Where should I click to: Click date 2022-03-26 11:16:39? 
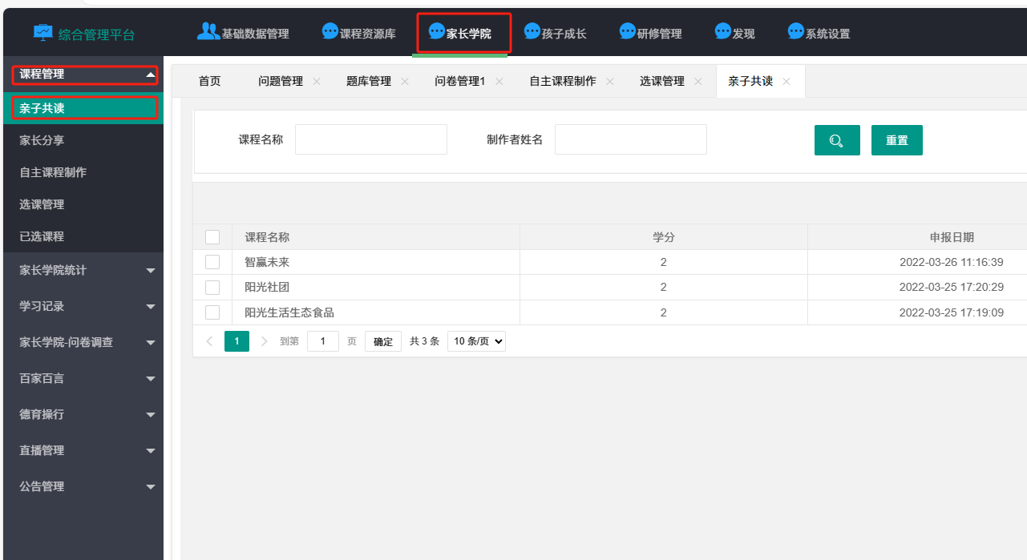(x=952, y=262)
